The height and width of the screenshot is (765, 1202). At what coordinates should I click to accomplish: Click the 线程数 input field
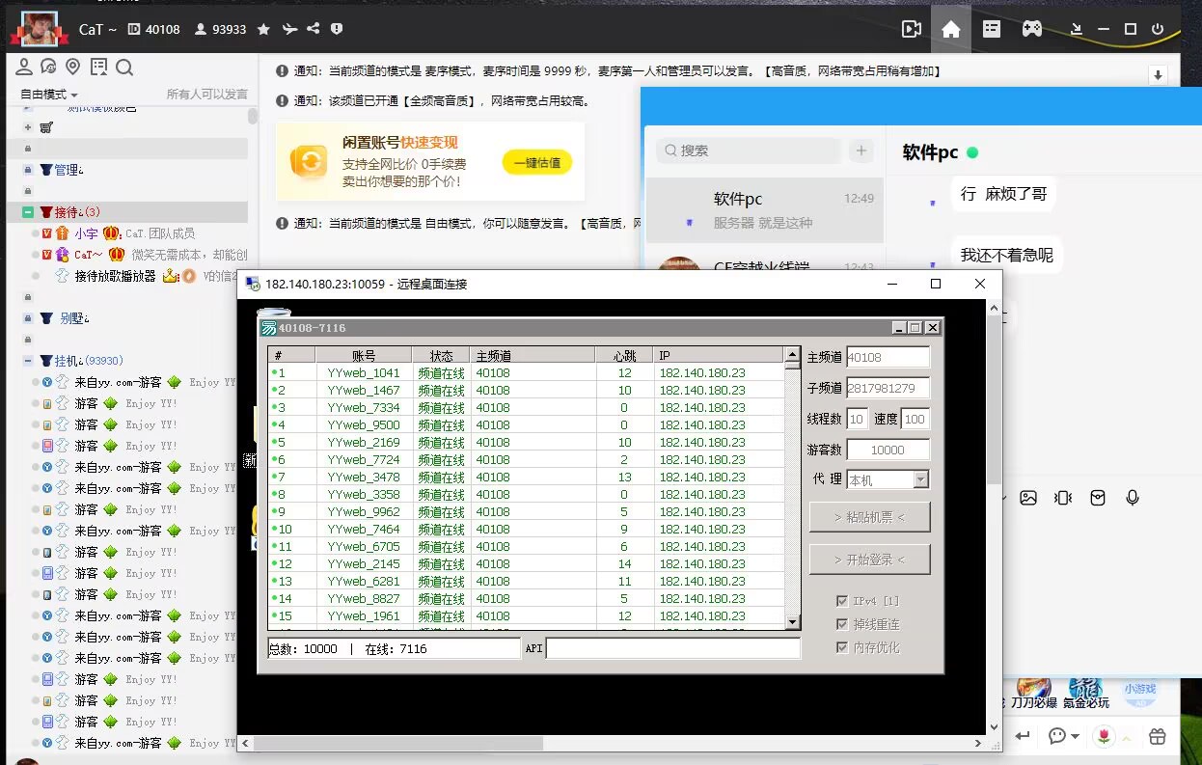(x=857, y=419)
